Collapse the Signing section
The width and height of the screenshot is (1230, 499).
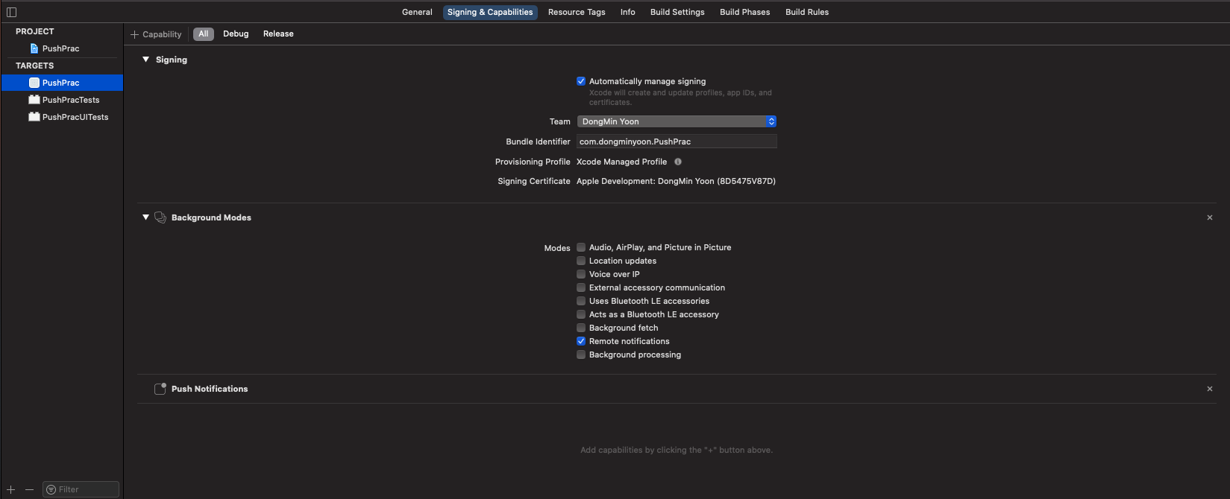146,60
